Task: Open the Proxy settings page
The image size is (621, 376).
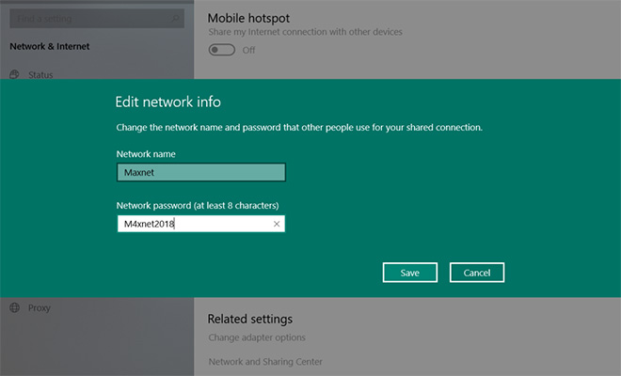Action: tap(39, 307)
